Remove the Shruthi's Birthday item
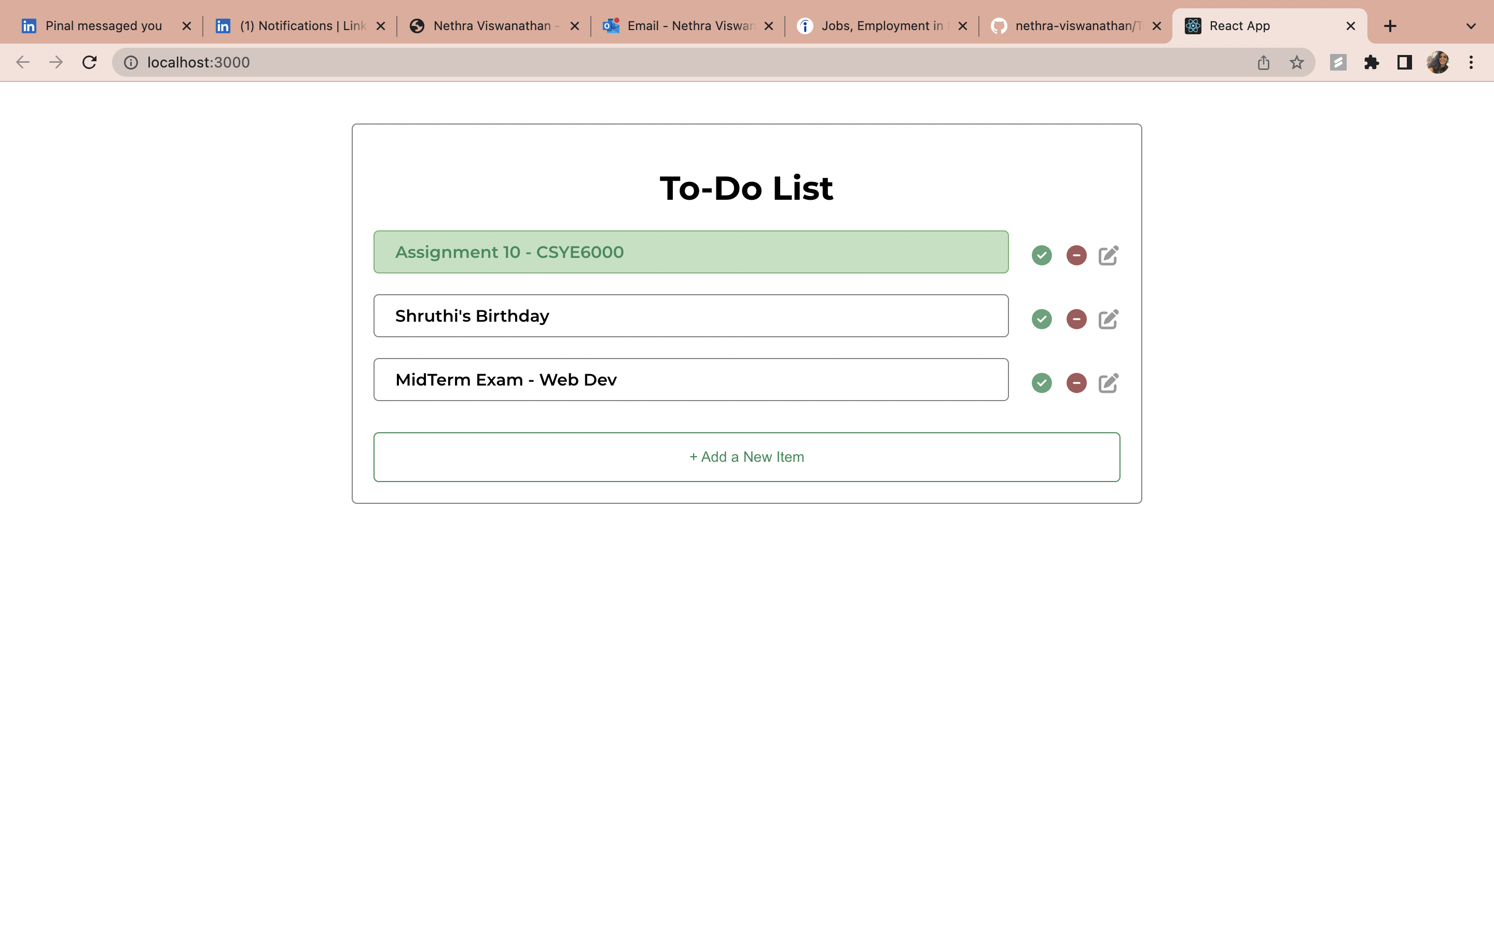The width and height of the screenshot is (1494, 934). (x=1076, y=319)
